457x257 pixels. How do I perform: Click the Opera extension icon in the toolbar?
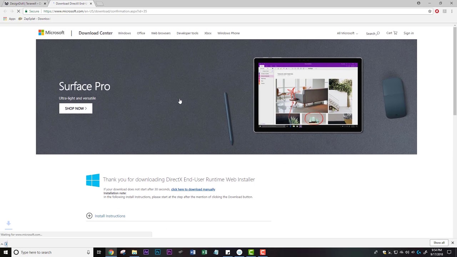[x=437, y=11]
